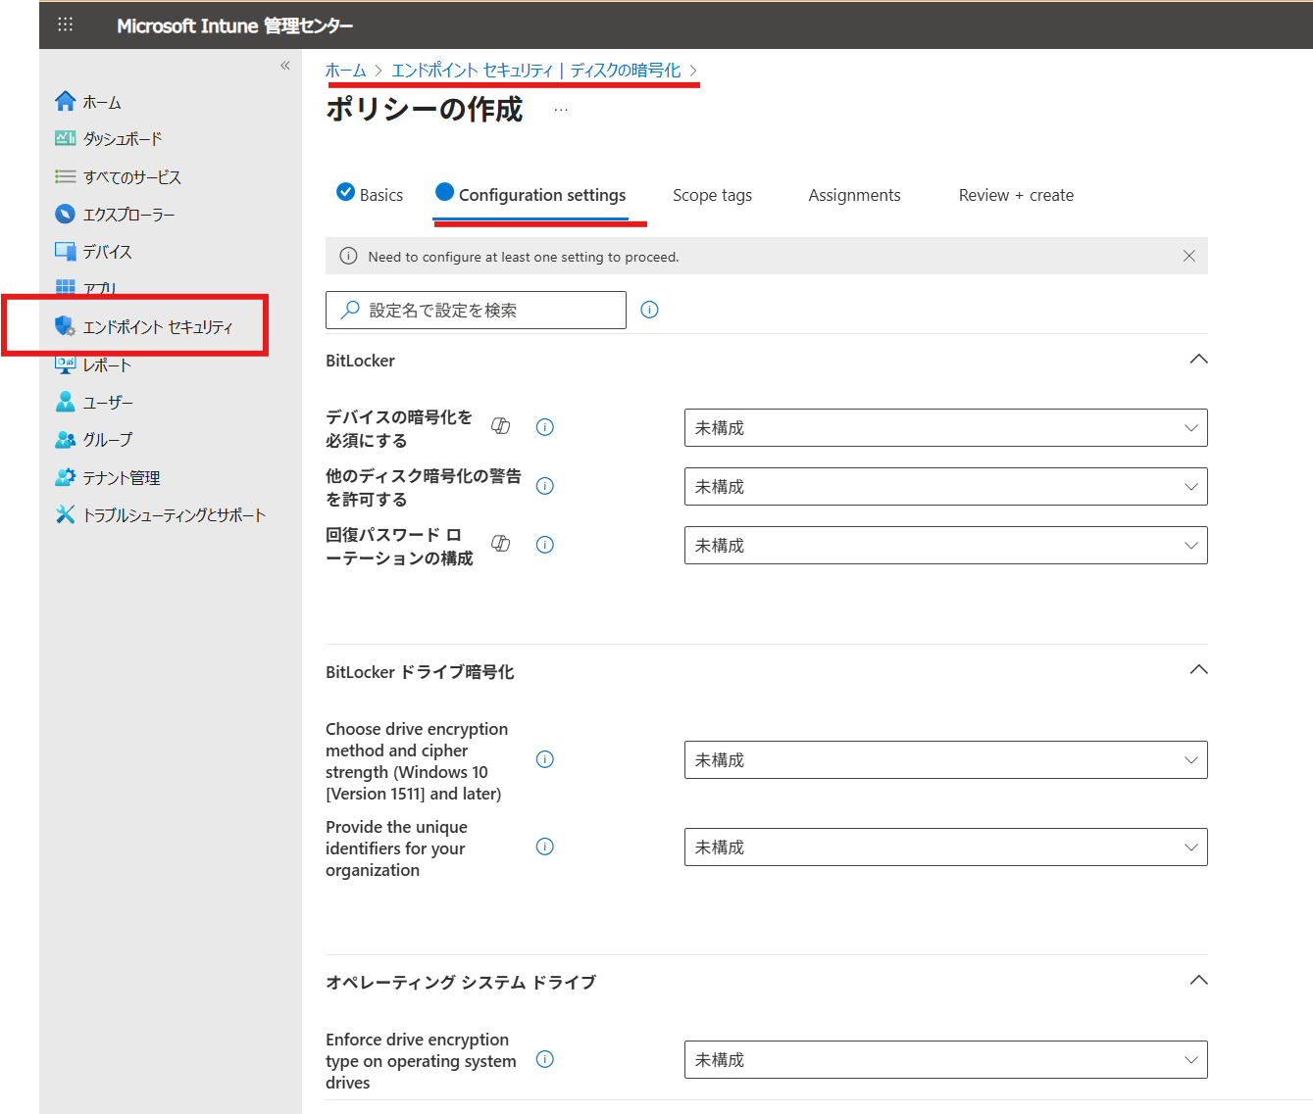The image size is (1313, 1114).
Task: Dismiss the configure setting notification
Action: 1188,256
